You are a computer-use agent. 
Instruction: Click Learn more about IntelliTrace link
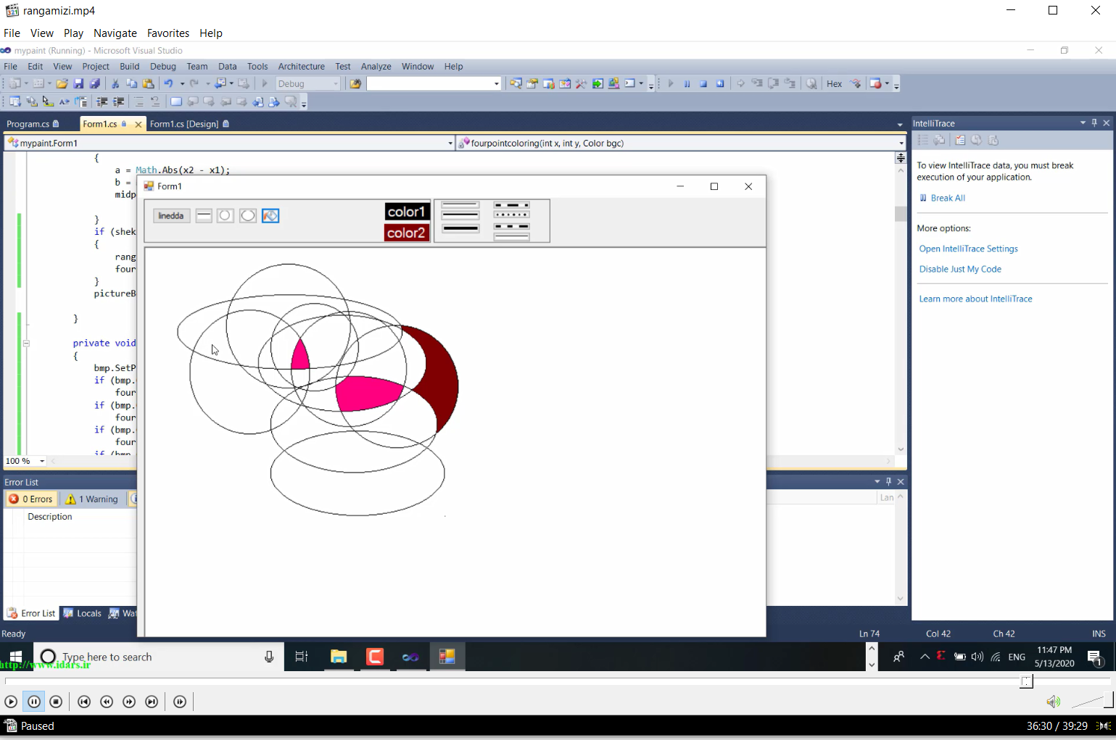[975, 299]
